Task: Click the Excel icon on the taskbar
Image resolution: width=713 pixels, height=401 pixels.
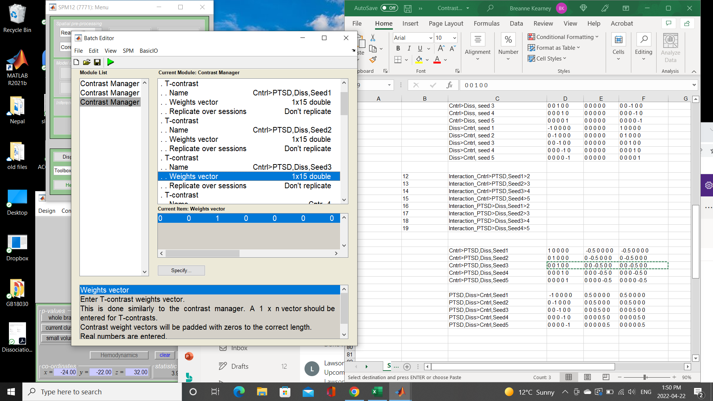Action: (377, 392)
